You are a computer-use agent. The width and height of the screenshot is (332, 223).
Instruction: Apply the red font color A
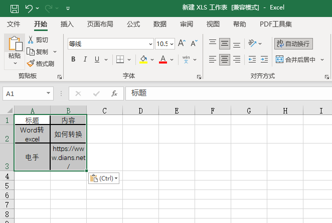pos(163,59)
